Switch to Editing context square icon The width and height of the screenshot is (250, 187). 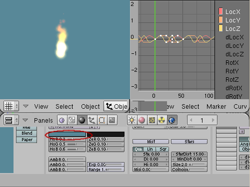tap(102, 120)
